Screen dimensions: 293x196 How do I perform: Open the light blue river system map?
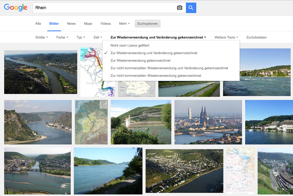coord(240,171)
